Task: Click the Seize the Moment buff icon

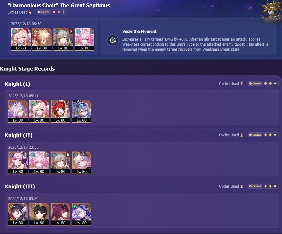Action: click(113, 40)
